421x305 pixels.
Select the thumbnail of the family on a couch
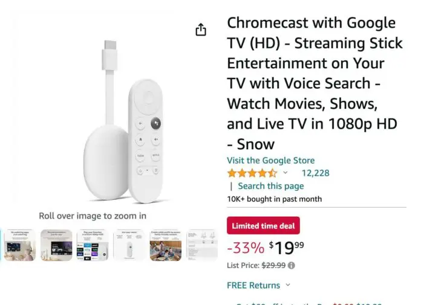165,245
